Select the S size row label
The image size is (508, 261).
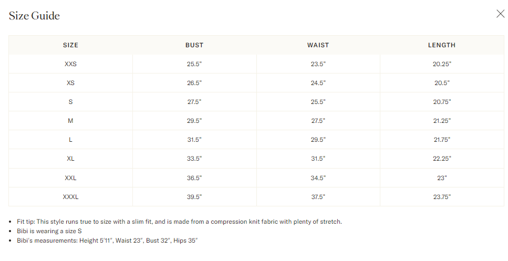[70, 102]
